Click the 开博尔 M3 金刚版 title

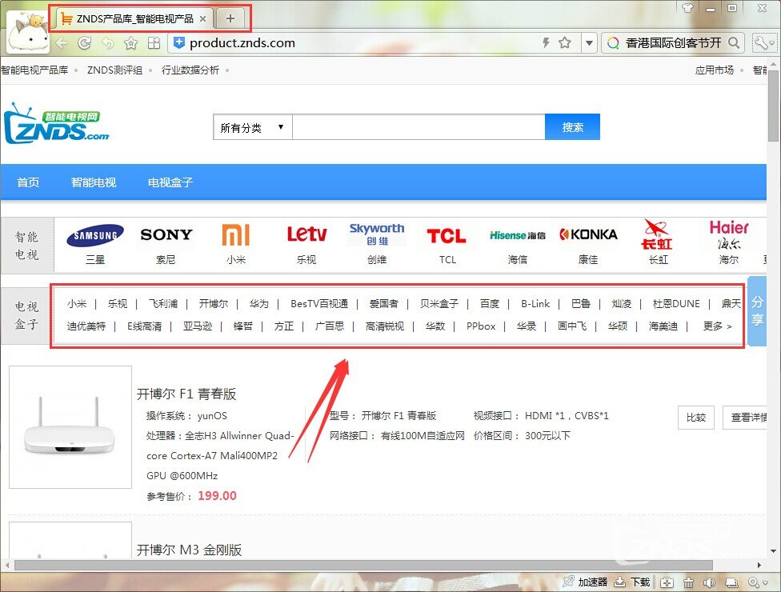point(190,550)
